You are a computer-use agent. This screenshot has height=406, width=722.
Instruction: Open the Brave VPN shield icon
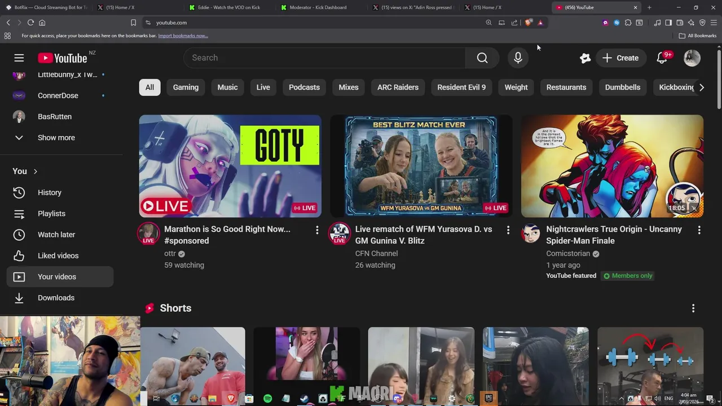(702, 23)
